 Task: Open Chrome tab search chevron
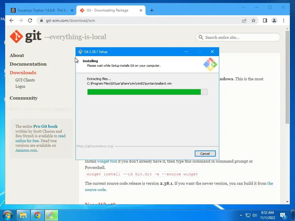(243, 7)
